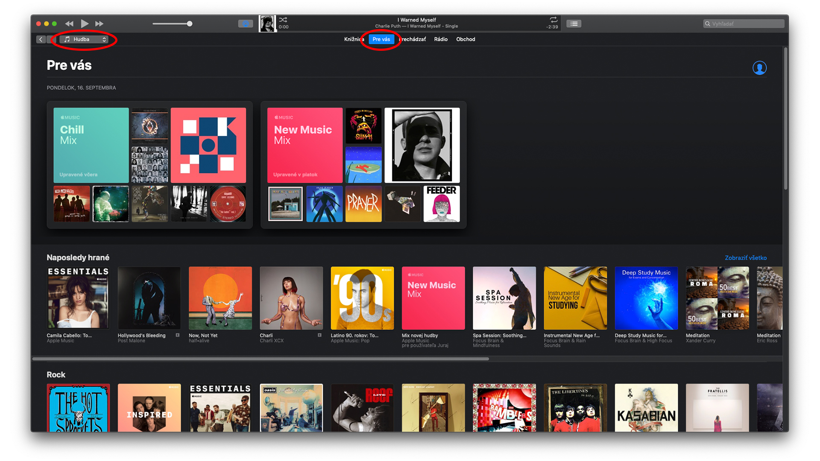This screenshot has width=820, height=461.
Task: Toggle repeat mode icon
Action: tap(553, 20)
